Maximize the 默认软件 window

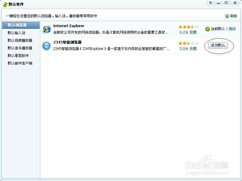226,3
